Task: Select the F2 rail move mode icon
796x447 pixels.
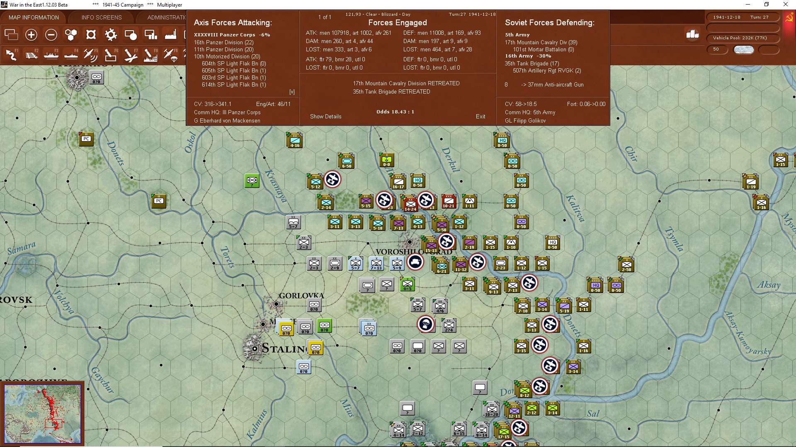Action: coord(31,55)
